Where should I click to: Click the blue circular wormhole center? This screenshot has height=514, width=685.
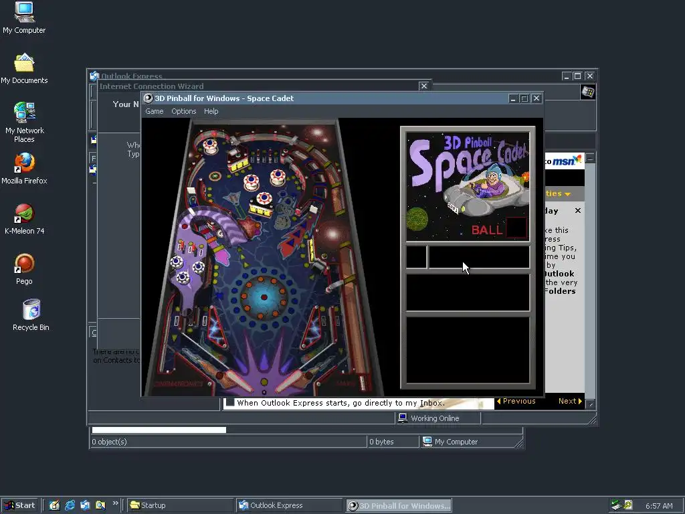(x=264, y=297)
